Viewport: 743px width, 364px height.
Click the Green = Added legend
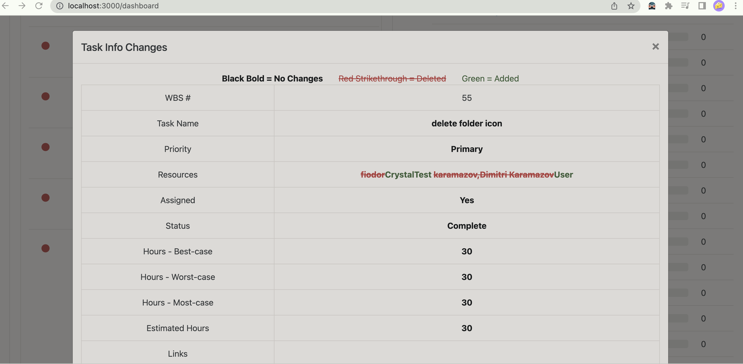click(x=490, y=78)
